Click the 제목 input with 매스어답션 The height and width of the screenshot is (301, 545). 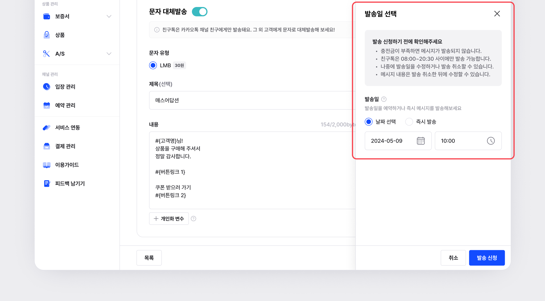[249, 100]
